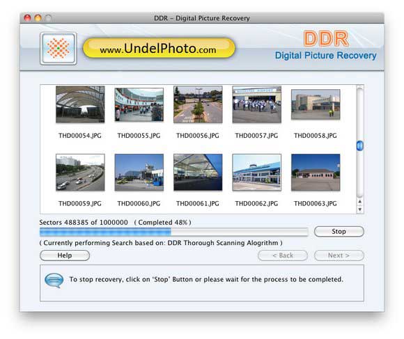Click the sector scan progress bar
Viewport: 404px width, 339px height.
pos(174,232)
